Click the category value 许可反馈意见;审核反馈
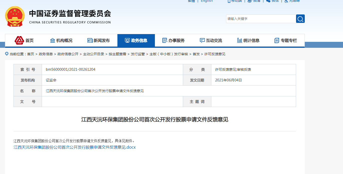This screenshot has height=174, width=343. point(233,69)
